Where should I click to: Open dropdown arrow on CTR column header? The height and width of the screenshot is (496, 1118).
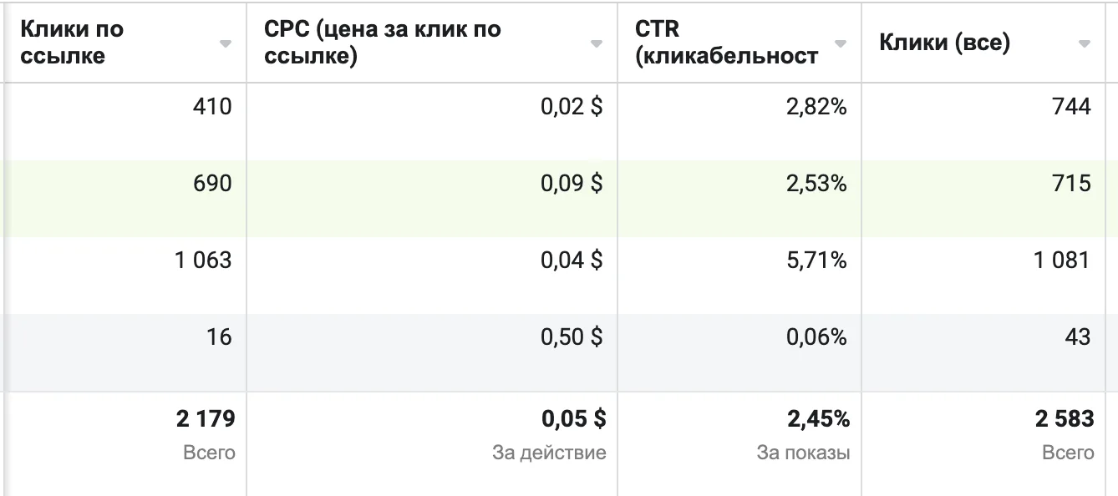(841, 44)
